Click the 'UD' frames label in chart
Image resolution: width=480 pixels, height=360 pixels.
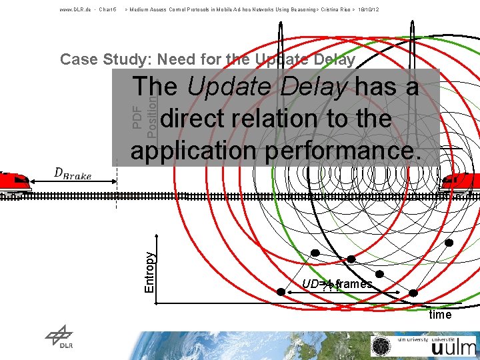pos(337,284)
